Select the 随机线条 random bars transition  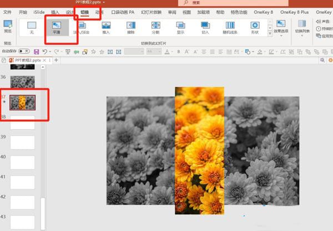pyautogui.click(x=230, y=28)
